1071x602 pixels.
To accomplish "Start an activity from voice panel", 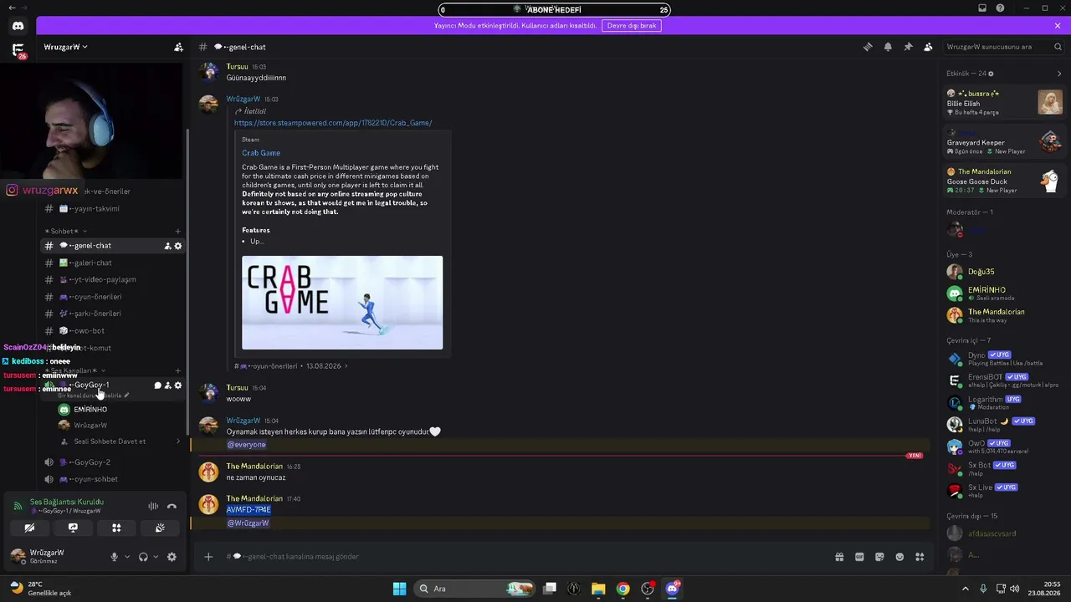I will tap(116, 528).
